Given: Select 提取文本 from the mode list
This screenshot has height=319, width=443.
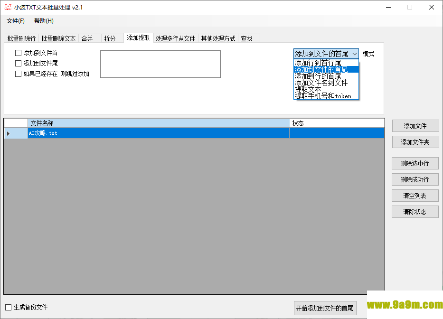Looking at the screenshot, I should tap(326, 89).
